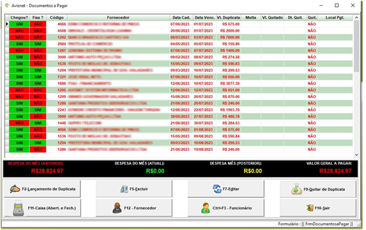The image size is (366, 230).
Task: Toggle the green SIM Fixa cell of code 2984
Action: click(38, 44)
